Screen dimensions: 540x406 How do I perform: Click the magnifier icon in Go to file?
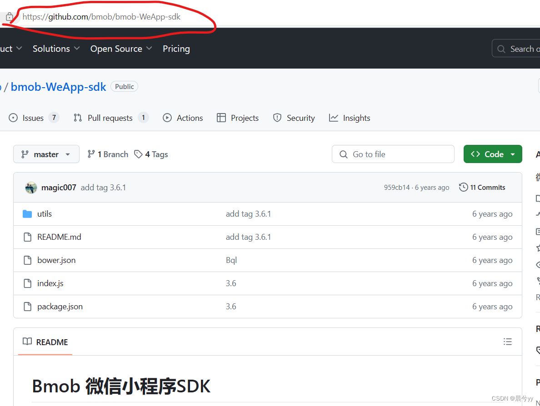tap(343, 154)
